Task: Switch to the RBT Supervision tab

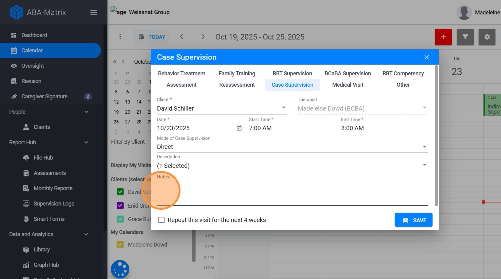Action: click(x=292, y=74)
